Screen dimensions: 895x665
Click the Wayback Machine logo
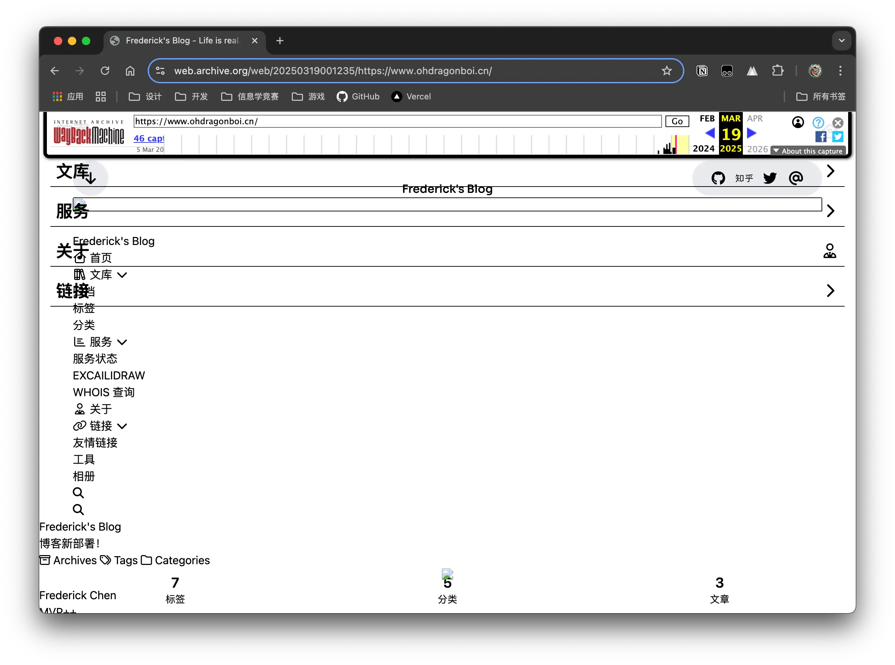pos(89,133)
